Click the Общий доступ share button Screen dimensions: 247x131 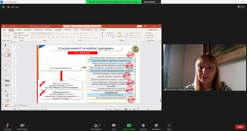(x=153, y=30)
